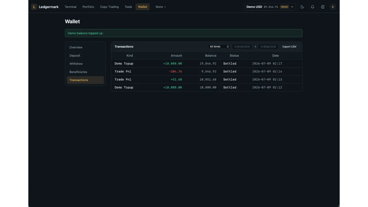
Task: Open All kinds filter dropdown
Action: [x=219, y=47]
